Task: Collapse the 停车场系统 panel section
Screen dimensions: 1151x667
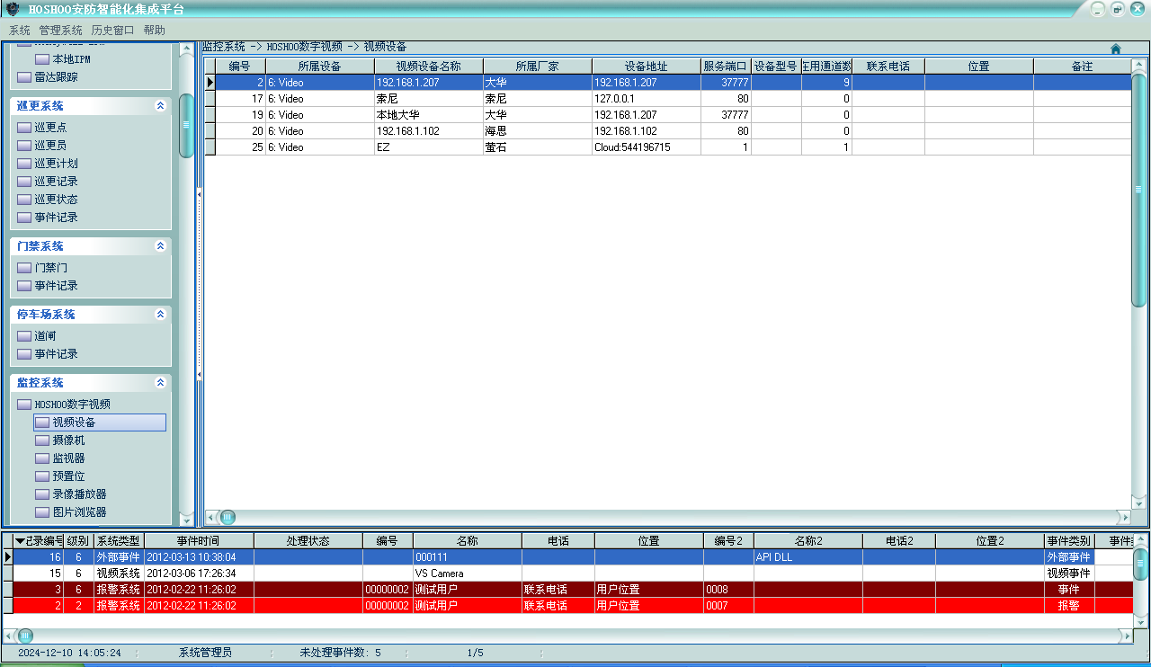Action: (160, 315)
